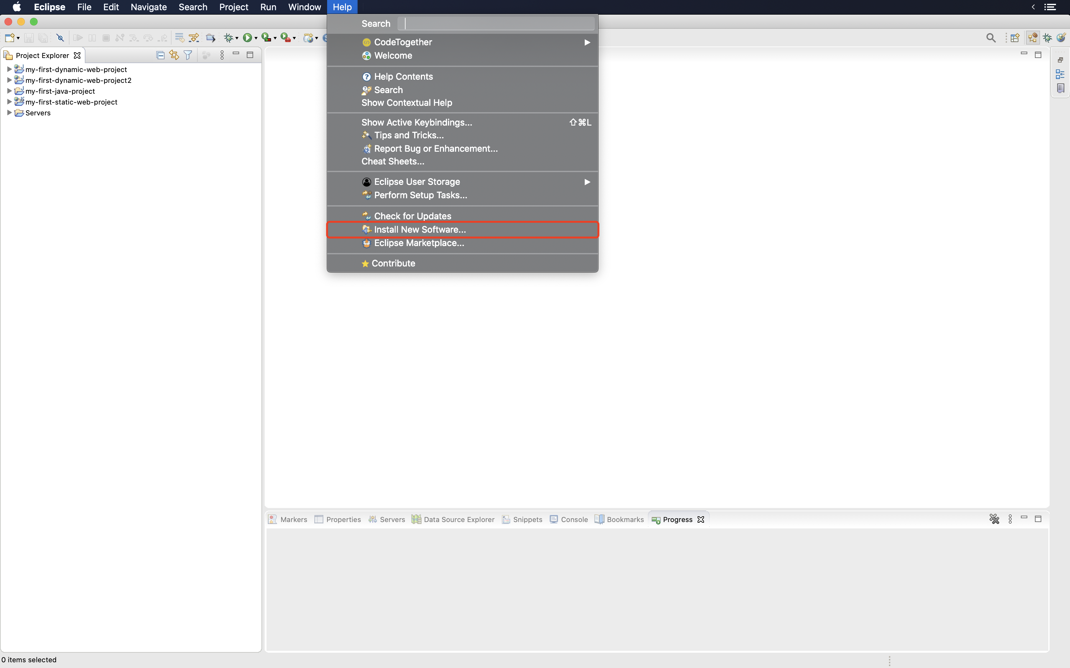Open the Navigate menu in menu bar
Screen dimensions: 1070x668
(149, 7)
